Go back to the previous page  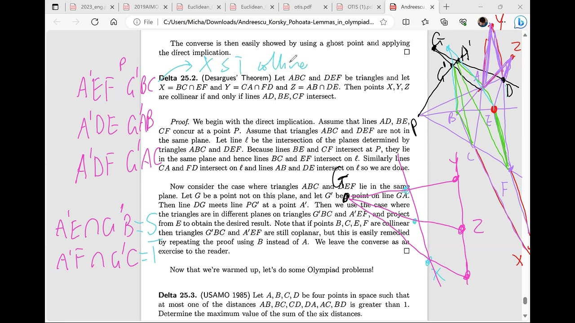[57, 22]
